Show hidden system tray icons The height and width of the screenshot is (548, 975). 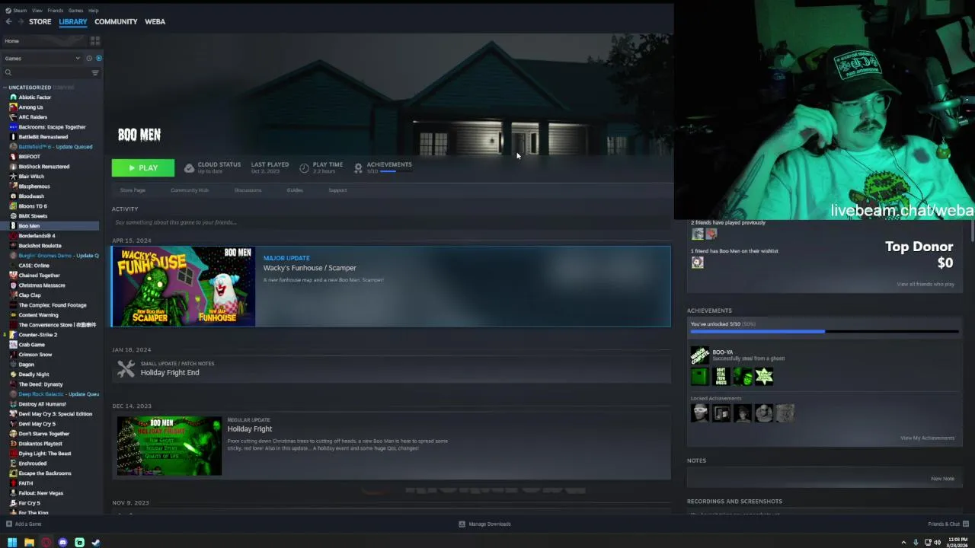click(903, 542)
